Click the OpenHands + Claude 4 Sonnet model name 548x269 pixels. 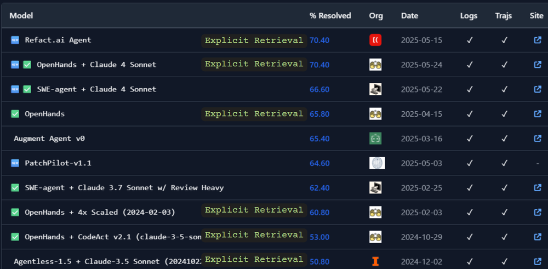coord(96,65)
